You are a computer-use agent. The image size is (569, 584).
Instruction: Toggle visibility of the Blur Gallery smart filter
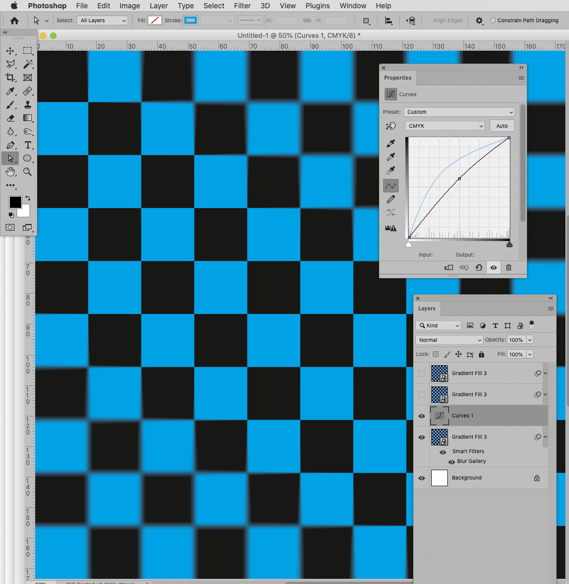tap(453, 461)
